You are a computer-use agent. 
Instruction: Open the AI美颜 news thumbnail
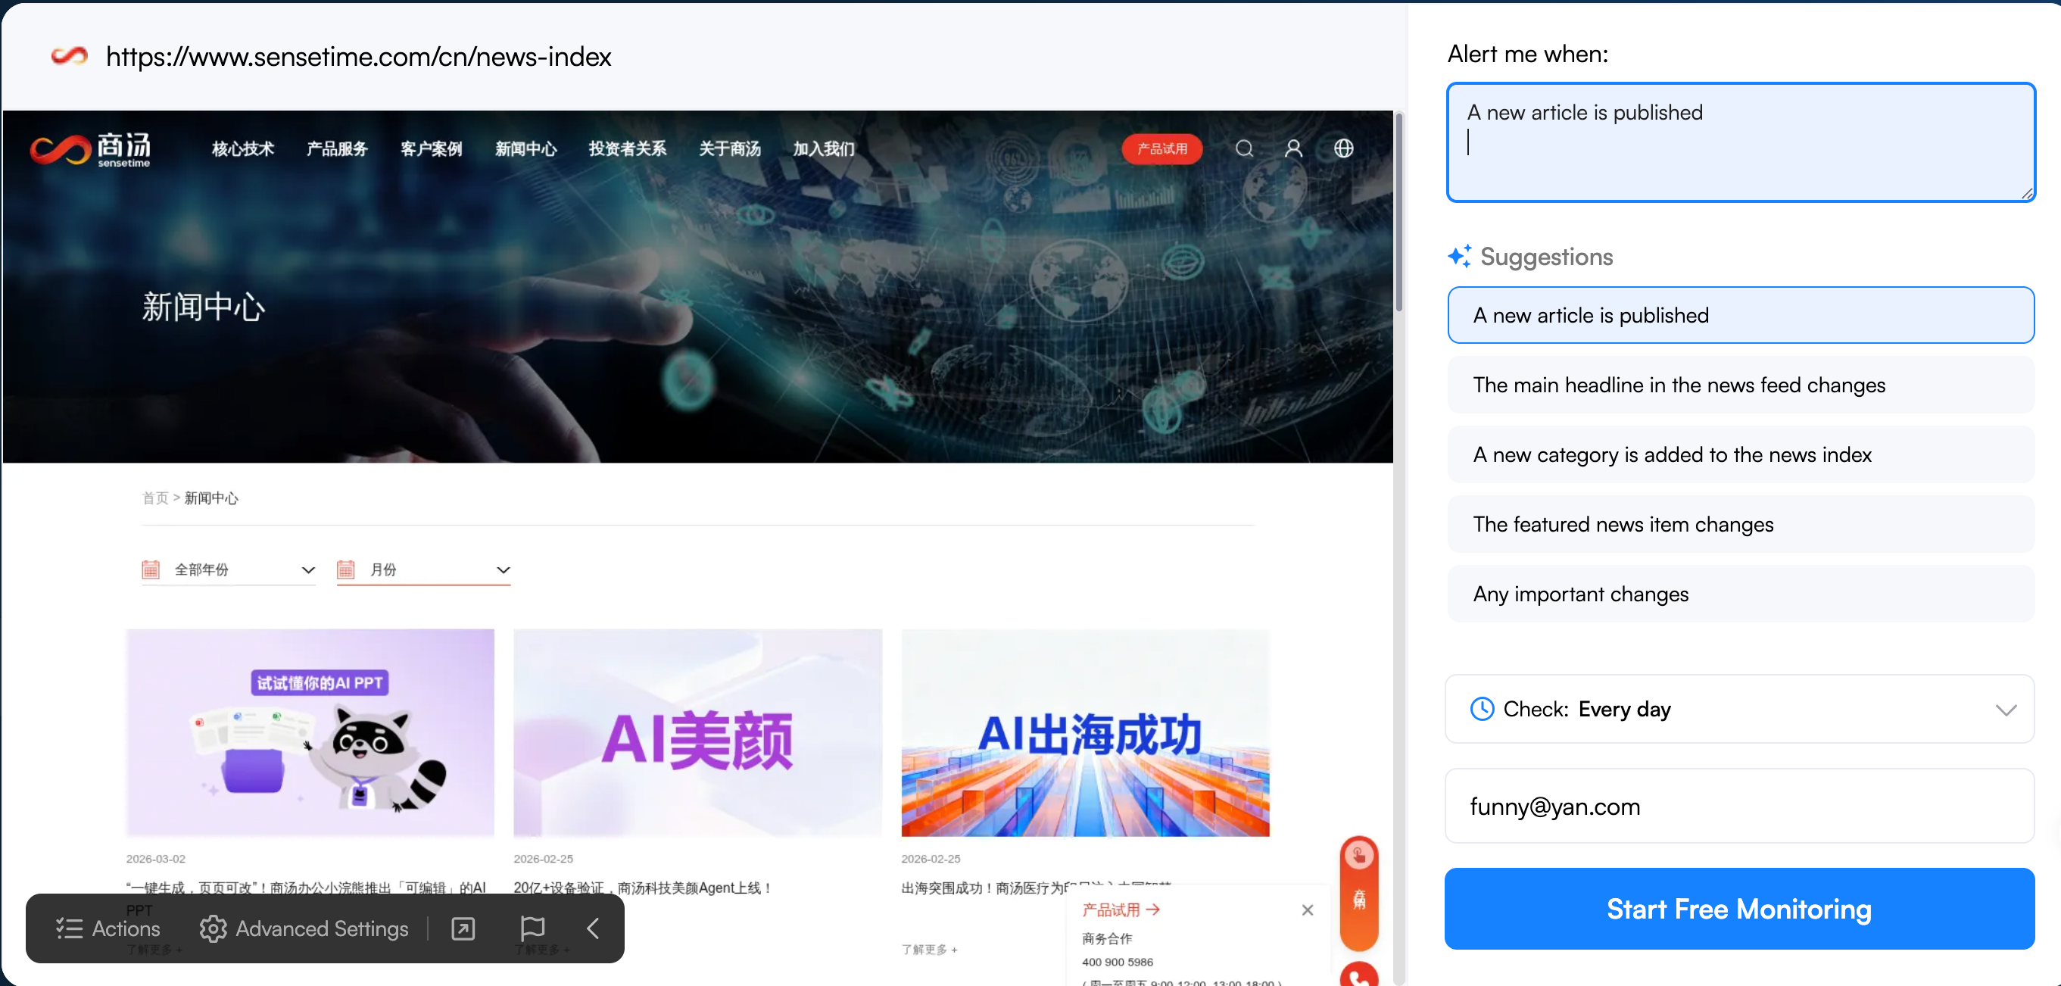(697, 732)
